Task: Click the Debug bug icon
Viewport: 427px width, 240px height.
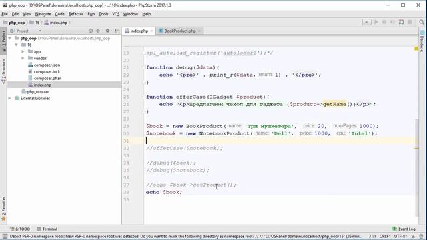Action: [x=384, y=22]
